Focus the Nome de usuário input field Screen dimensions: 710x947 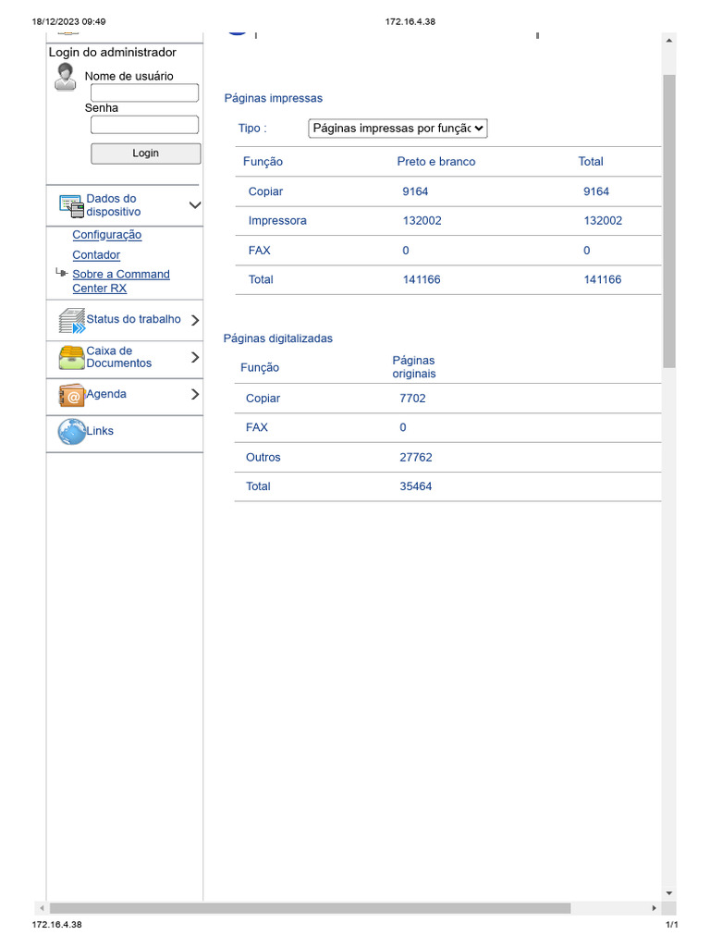coord(144,93)
